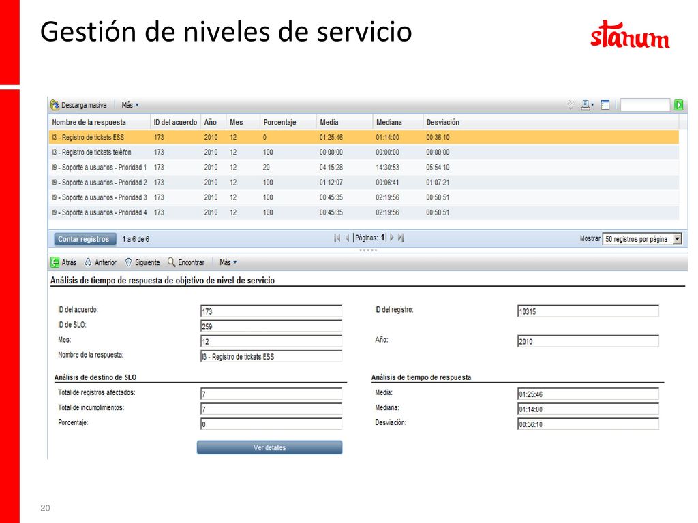Click the Año column header

point(213,122)
